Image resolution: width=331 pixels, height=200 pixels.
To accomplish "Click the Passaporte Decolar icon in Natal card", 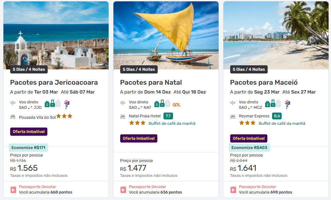I will tap(123, 189).
